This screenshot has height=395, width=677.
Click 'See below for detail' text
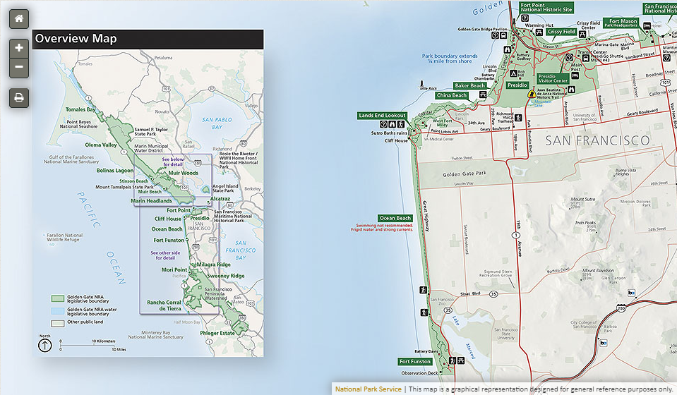[173, 162]
